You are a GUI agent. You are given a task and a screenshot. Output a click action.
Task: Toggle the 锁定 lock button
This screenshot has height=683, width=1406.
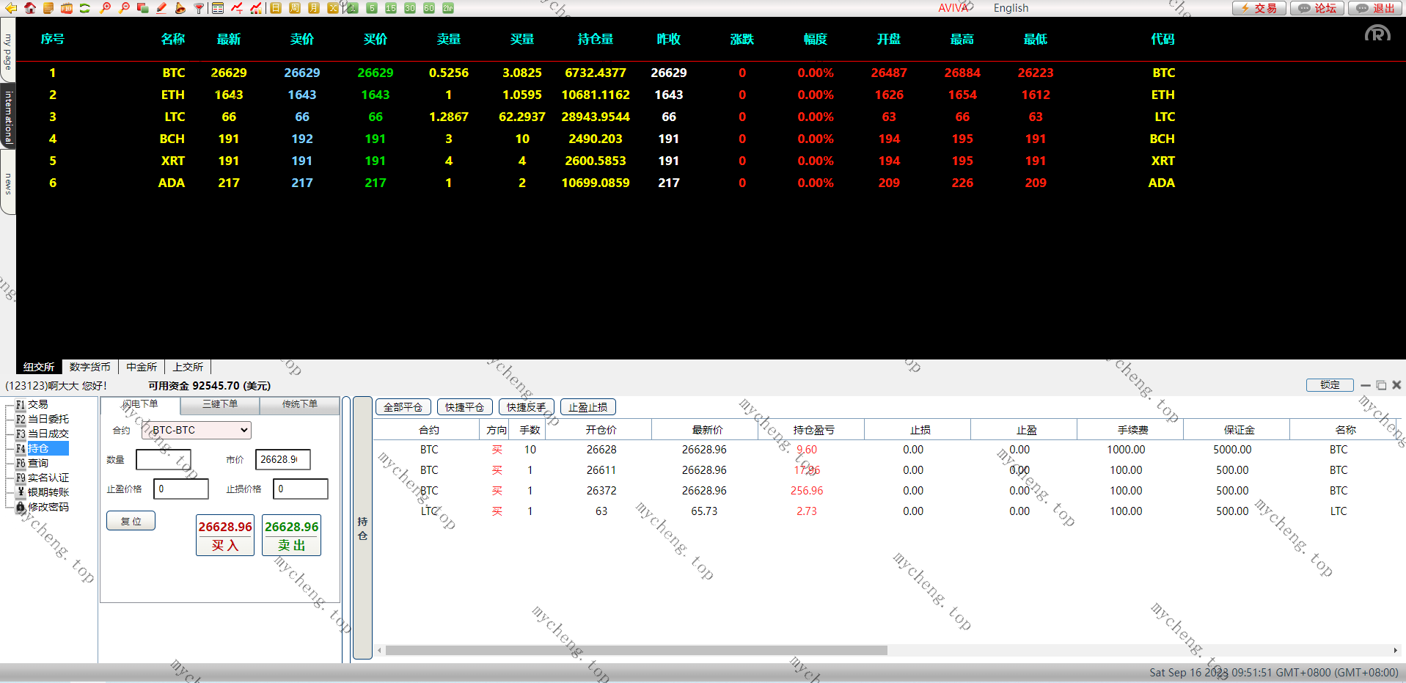point(1330,385)
